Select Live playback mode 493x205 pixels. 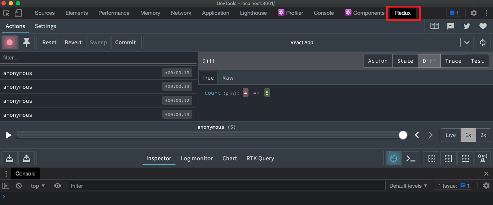pos(451,135)
